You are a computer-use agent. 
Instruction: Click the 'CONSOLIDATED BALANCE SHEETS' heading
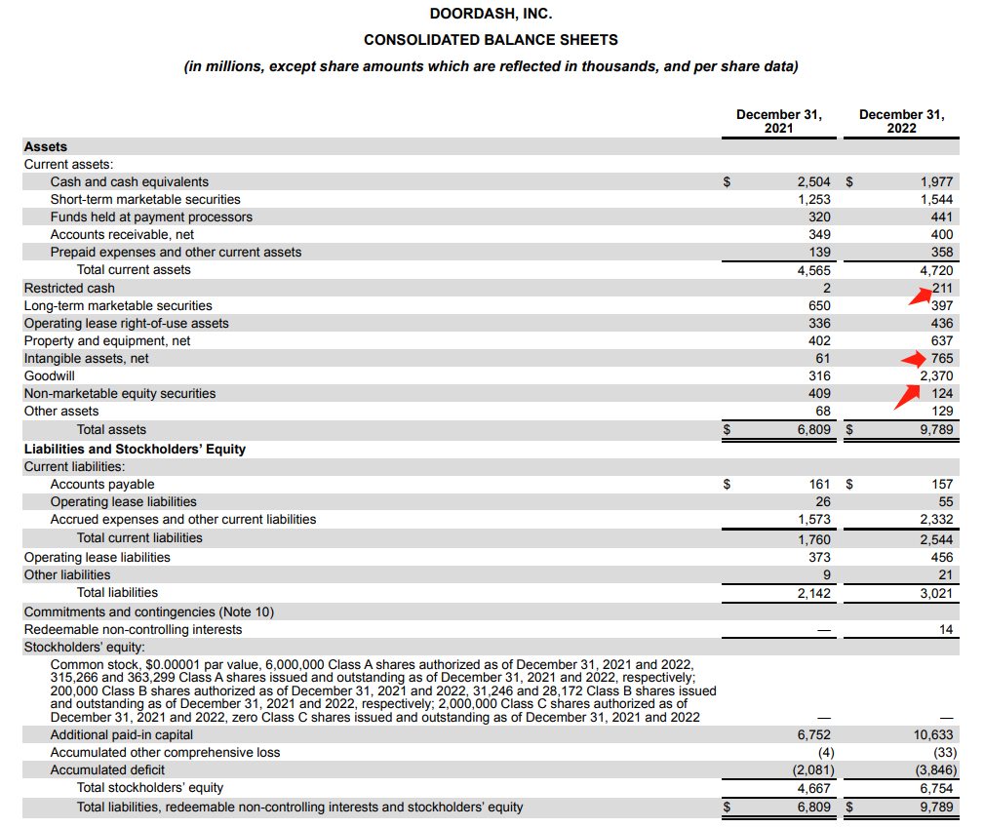pos(491,40)
